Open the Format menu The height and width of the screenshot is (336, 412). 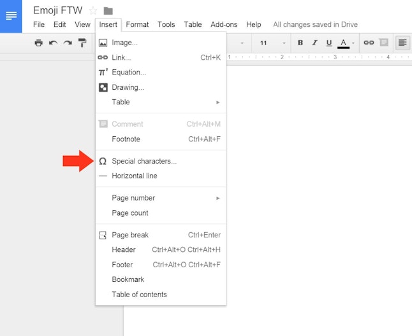(x=137, y=25)
